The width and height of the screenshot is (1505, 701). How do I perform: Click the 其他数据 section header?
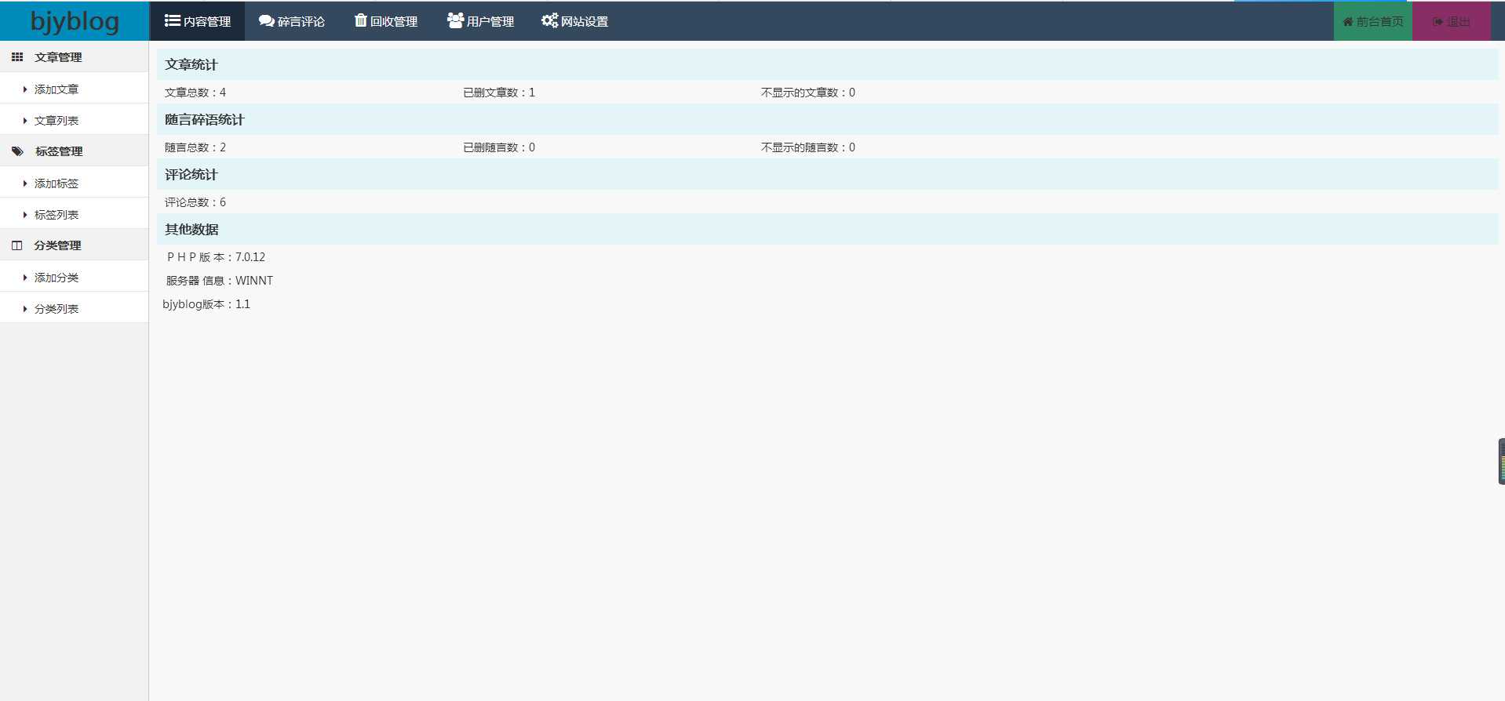828,229
